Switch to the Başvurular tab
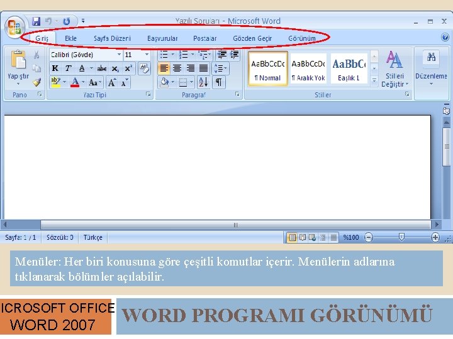 (162, 38)
